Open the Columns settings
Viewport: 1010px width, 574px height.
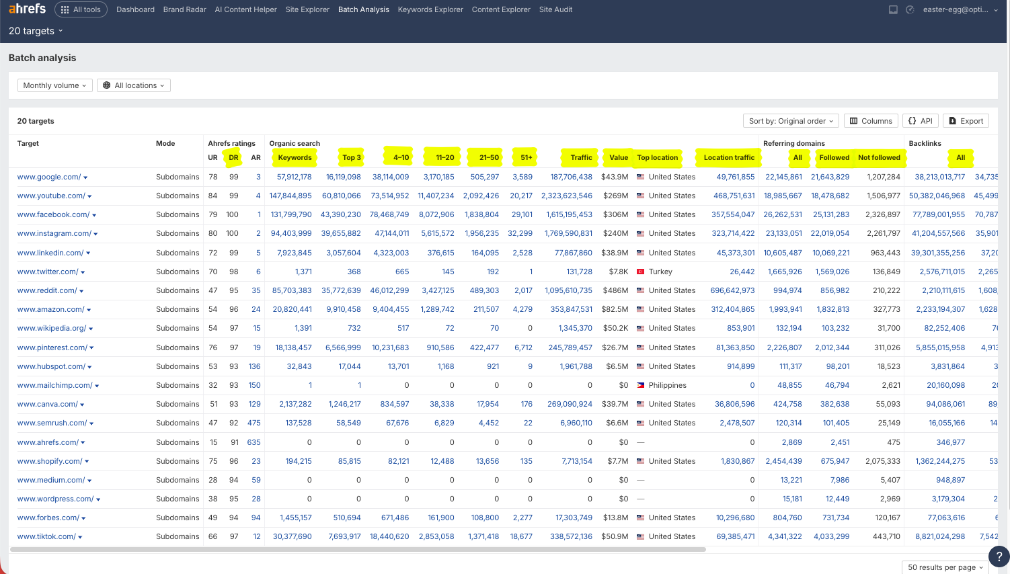(x=871, y=121)
